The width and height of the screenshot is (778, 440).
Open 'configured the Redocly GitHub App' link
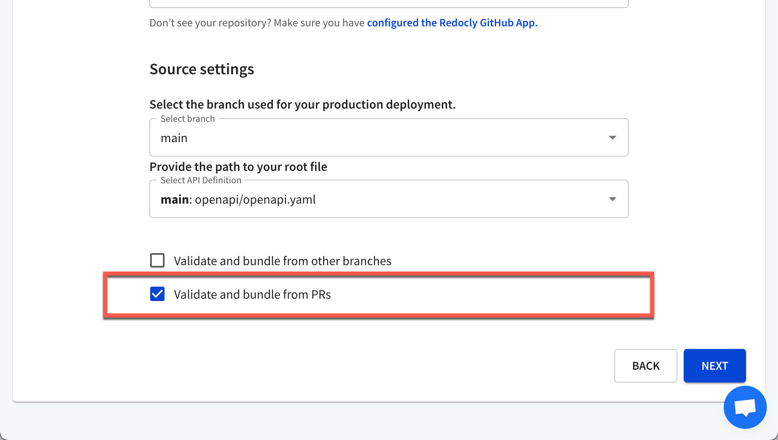452,23
